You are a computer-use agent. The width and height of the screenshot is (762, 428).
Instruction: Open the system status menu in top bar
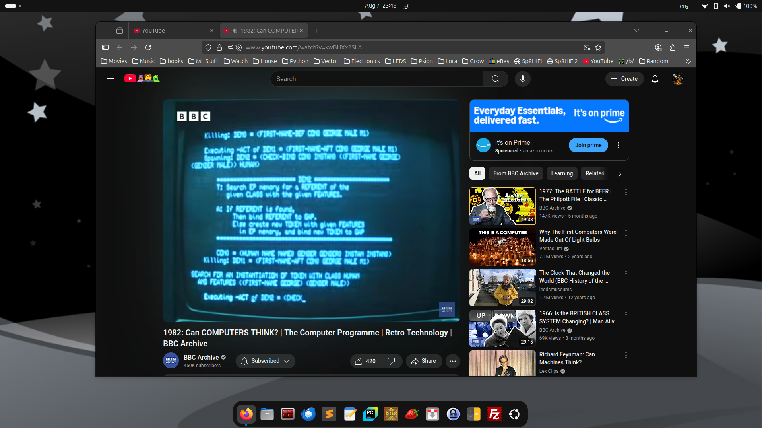[729, 6]
